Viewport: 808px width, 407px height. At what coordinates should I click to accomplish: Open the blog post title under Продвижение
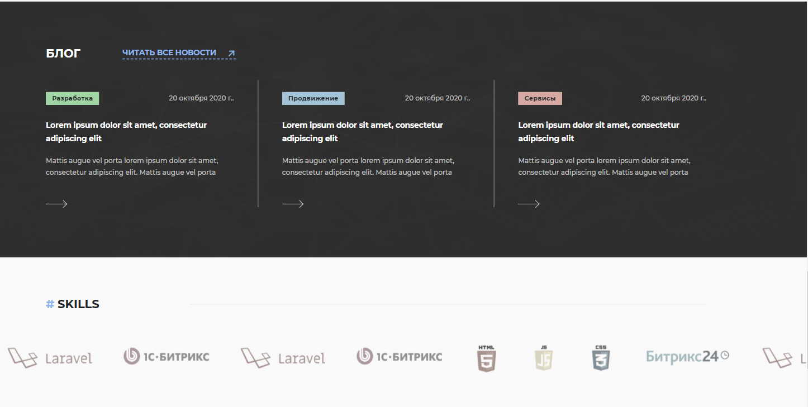[362, 131]
